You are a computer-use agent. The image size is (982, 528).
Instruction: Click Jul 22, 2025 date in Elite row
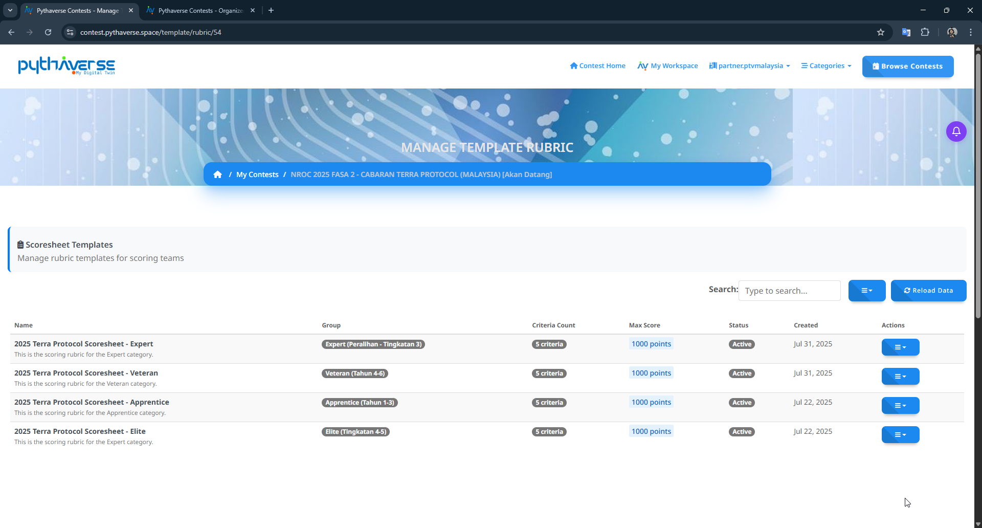point(813,431)
